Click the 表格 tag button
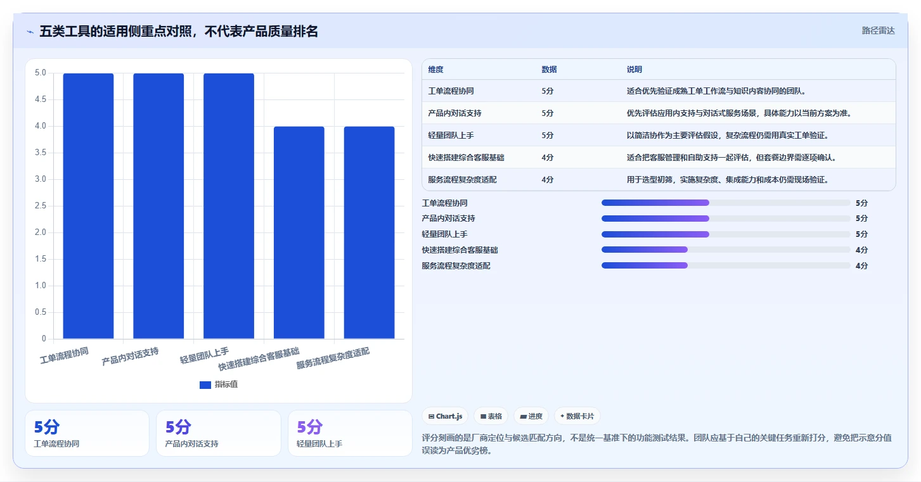Viewport: 921px width, 482px height. [x=491, y=416]
